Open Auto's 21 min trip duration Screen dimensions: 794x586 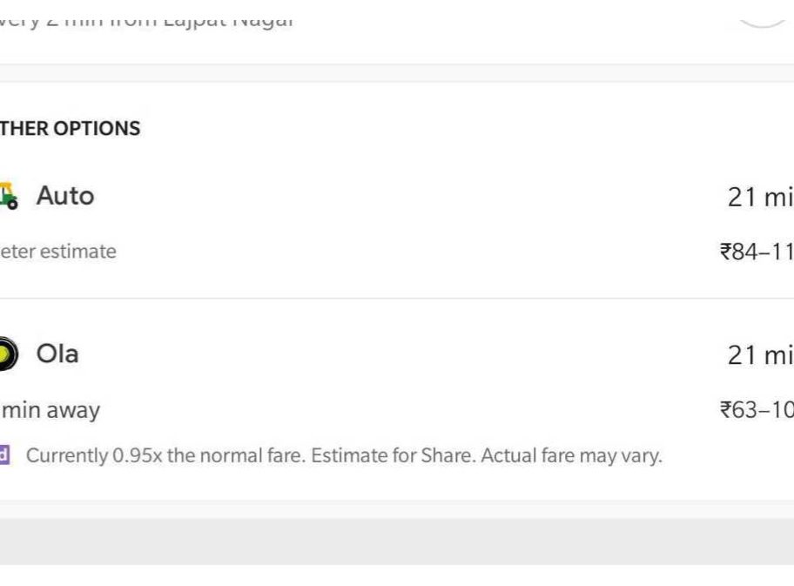click(x=759, y=198)
